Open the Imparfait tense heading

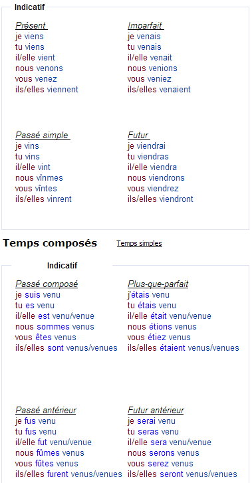pos(146,25)
